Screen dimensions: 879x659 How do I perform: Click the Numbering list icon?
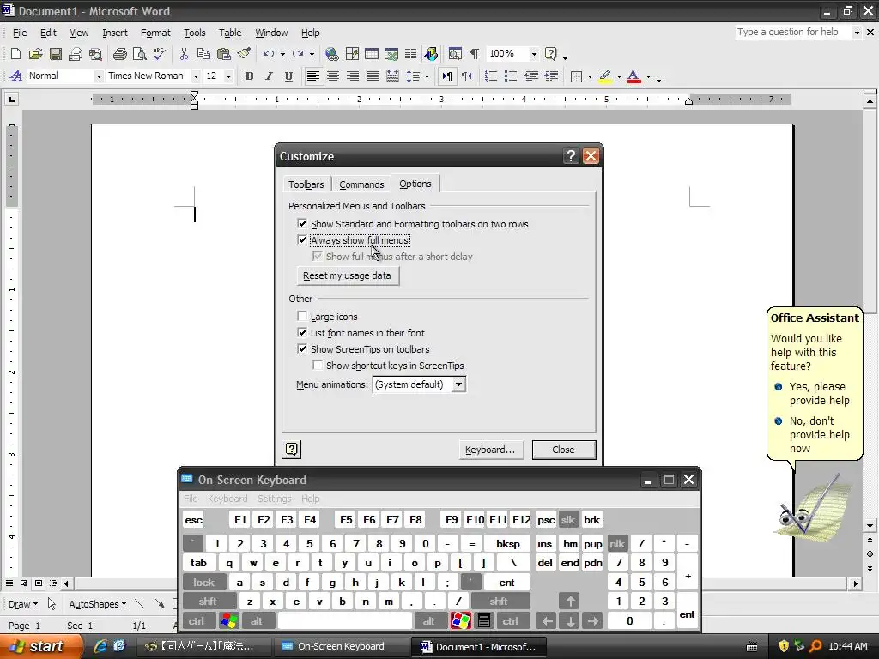pyautogui.click(x=490, y=76)
